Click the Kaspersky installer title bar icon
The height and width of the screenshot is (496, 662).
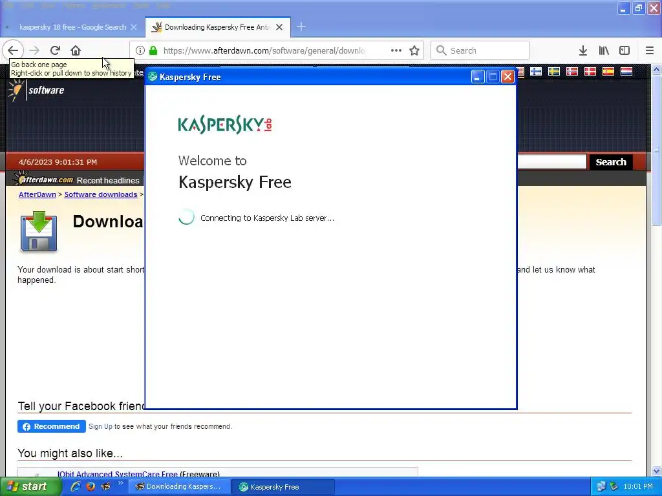(153, 77)
